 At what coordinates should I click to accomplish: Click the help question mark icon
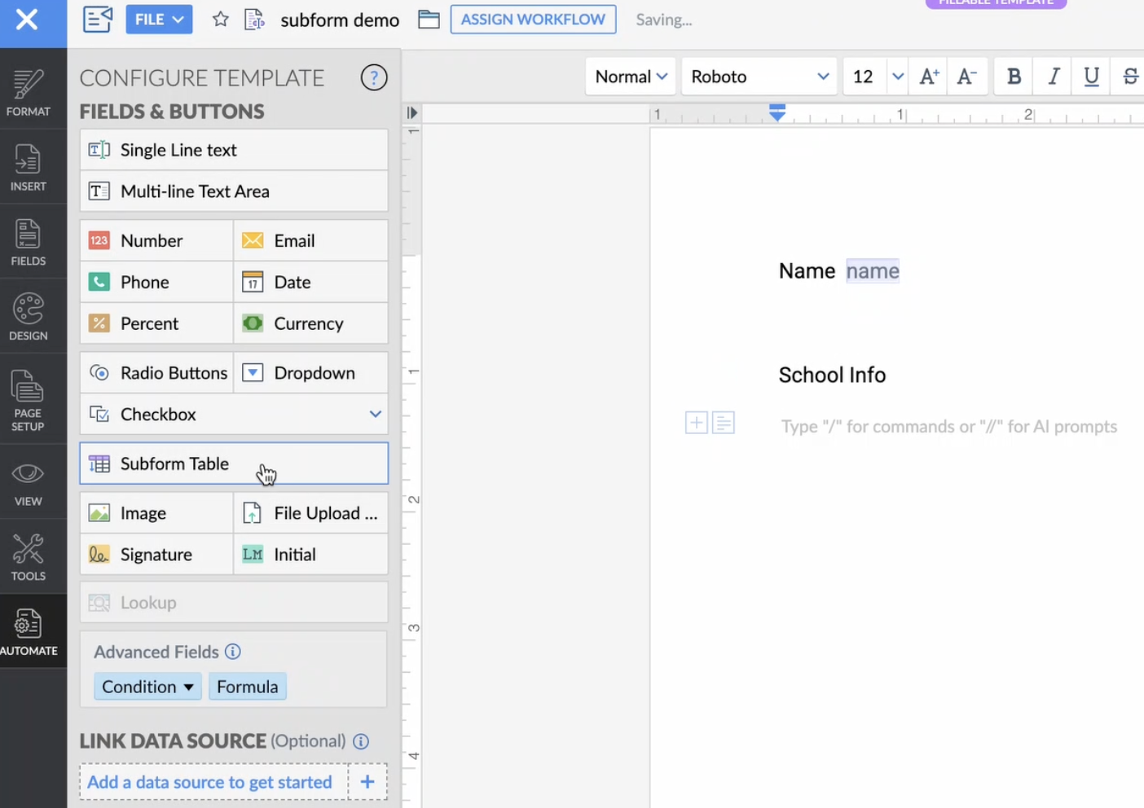point(373,78)
